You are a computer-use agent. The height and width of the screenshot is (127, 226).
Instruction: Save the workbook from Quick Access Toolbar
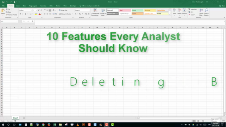3,2
